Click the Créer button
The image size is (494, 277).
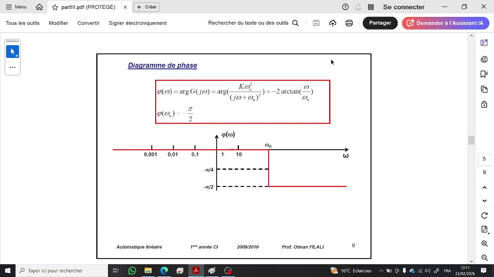147,7
